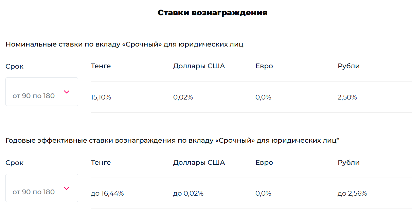This screenshot has width=412, height=216.
Task: Click the 'Рубли' header in effective rates table
Action: tap(348, 162)
